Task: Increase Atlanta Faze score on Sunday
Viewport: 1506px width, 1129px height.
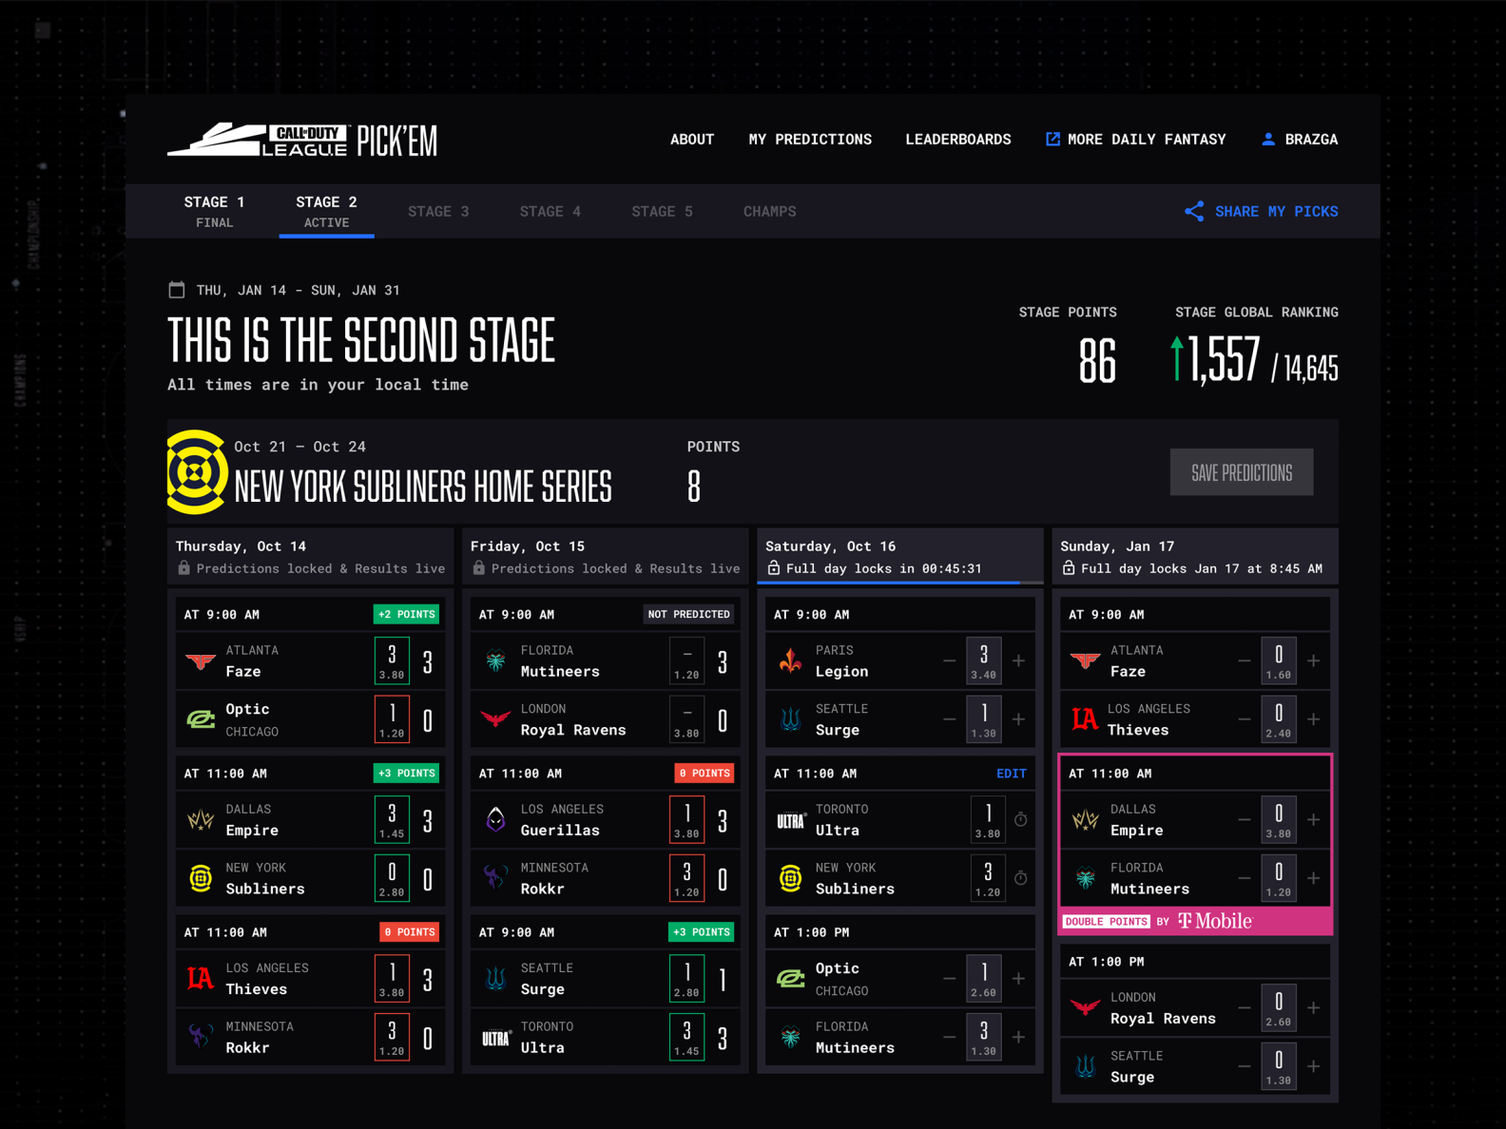Action: click(x=1314, y=660)
